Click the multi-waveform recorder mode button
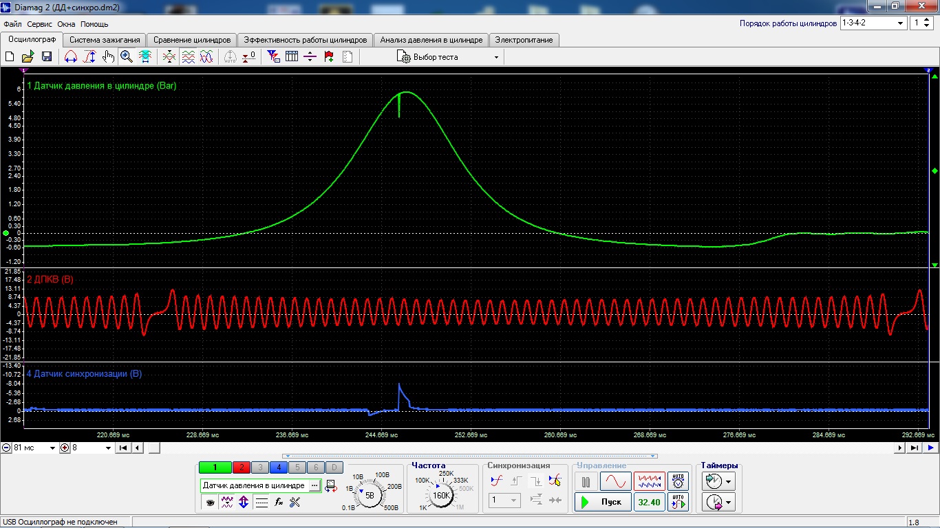This screenshot has width=940, height=528. click(x=649, y=481)
